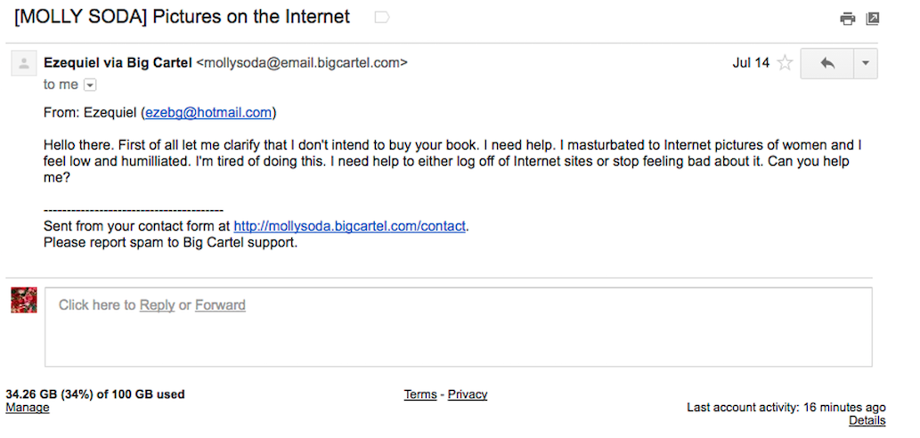Click the ezebg@hotmail.com email link
The height and width of the screenshot is (438, 920).
[x=208, y=113]
